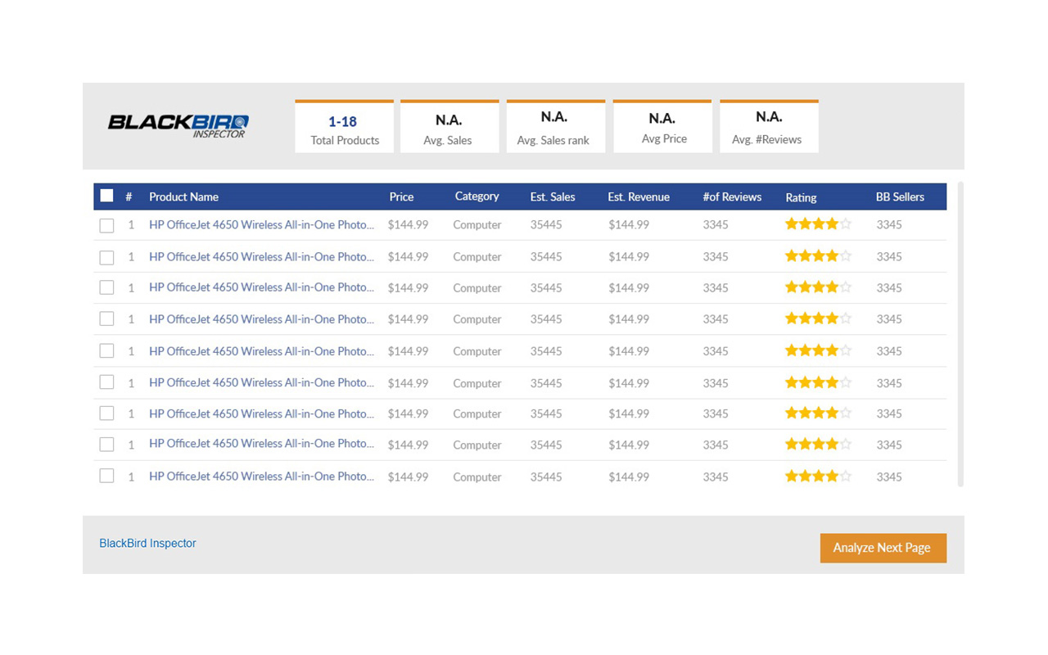Click the table's vertical scrollbar
This screenshot has height=655, width=1048.
click(960, 334)
